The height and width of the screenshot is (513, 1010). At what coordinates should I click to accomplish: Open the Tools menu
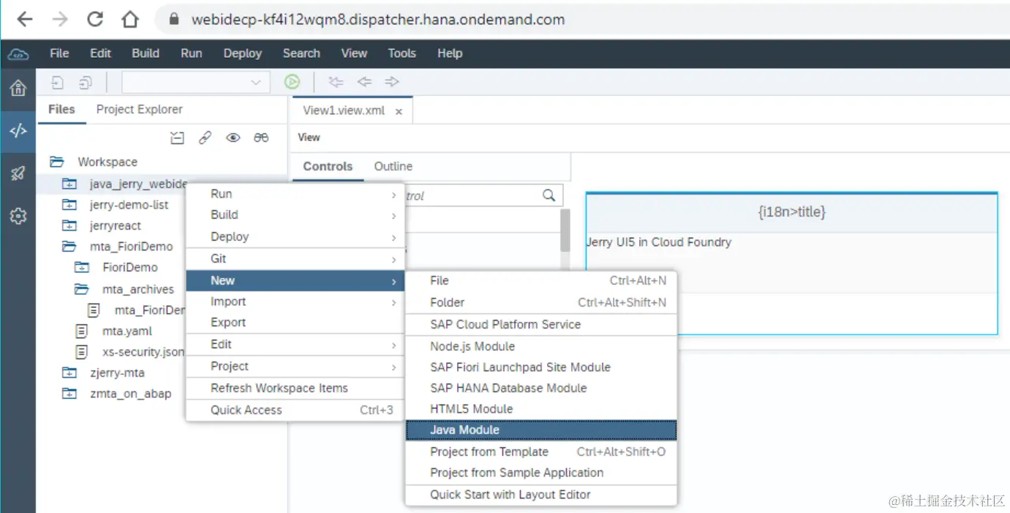tap(402, 53)
